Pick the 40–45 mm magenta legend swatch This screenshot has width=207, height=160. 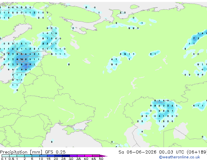coord(88,156)
